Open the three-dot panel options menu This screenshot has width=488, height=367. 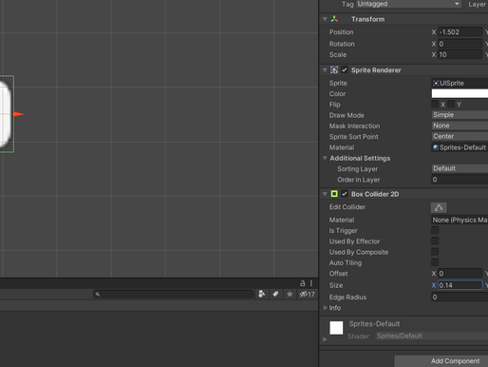(x=311, y=283)
